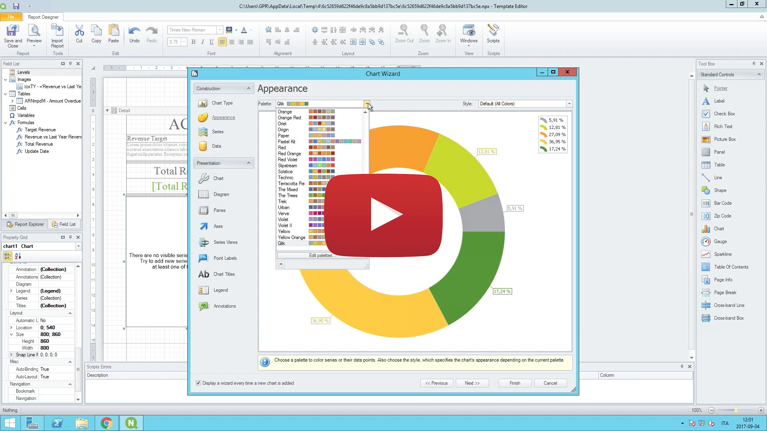
Task: Open the font name dropdown
Action: click(219, 30)
